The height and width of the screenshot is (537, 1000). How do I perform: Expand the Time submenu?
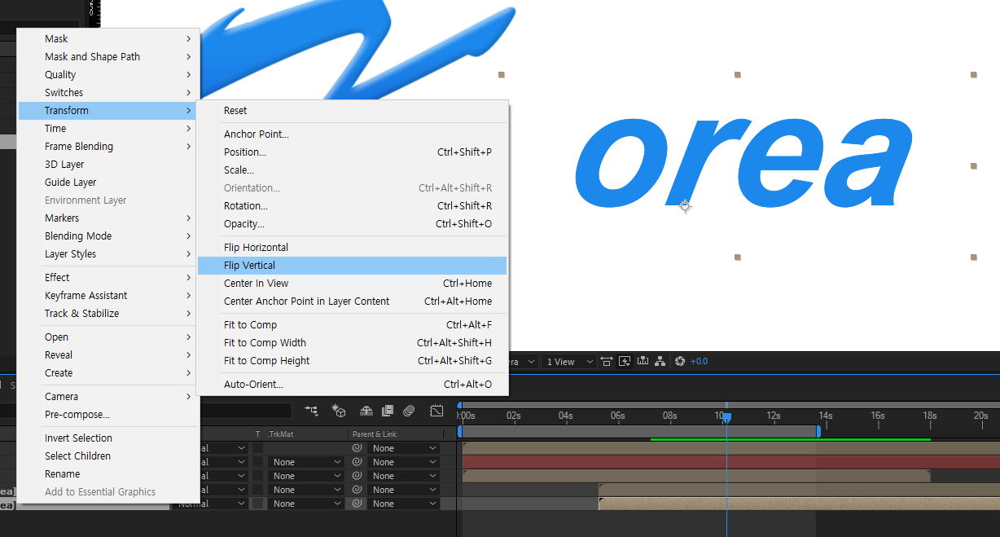point(108,128)
